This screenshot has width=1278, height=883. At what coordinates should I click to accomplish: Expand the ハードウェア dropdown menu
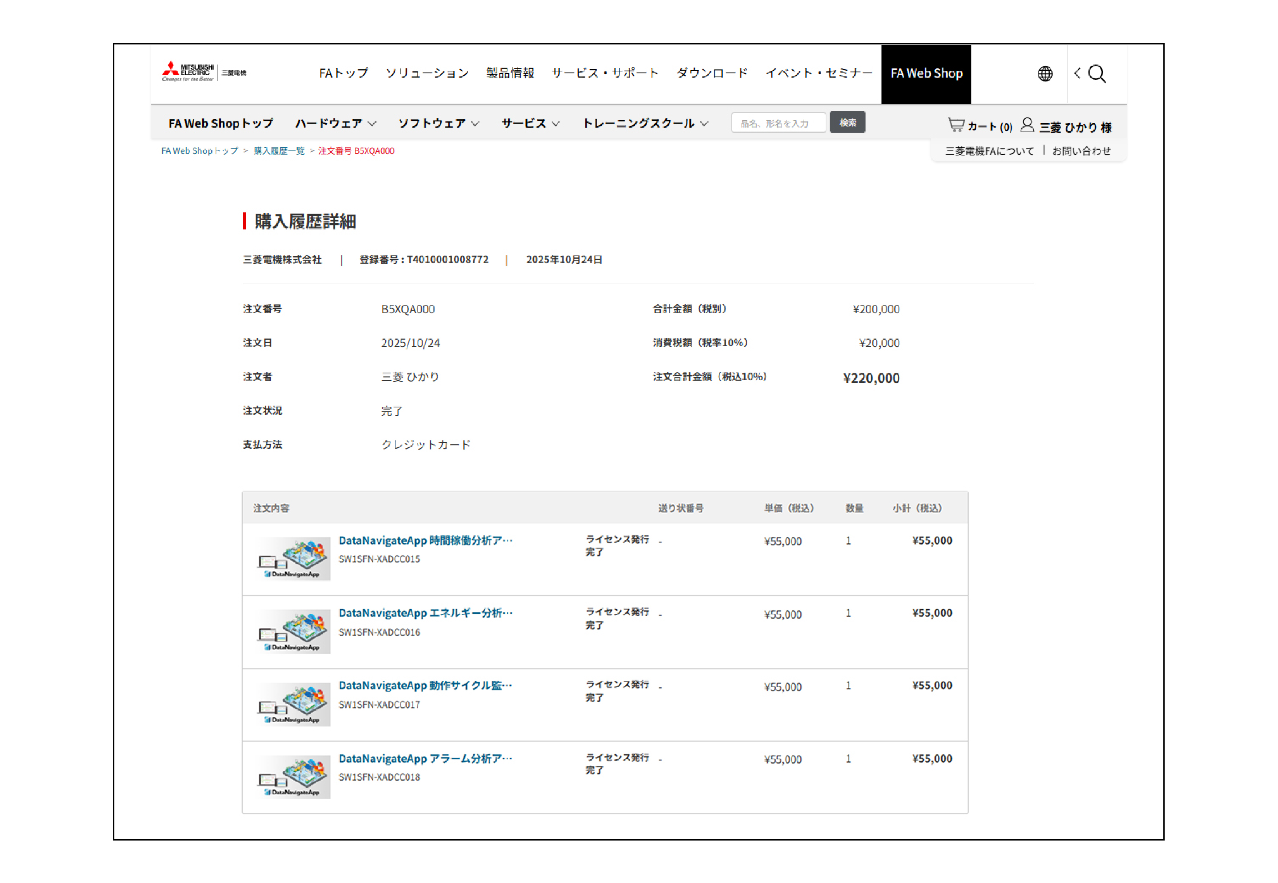point(335,123)
